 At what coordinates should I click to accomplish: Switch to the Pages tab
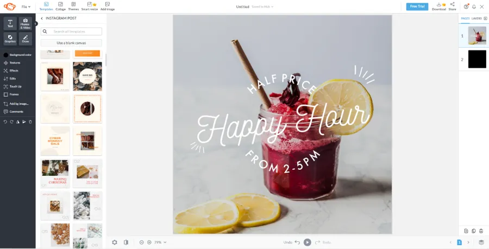tap(465, 18)
